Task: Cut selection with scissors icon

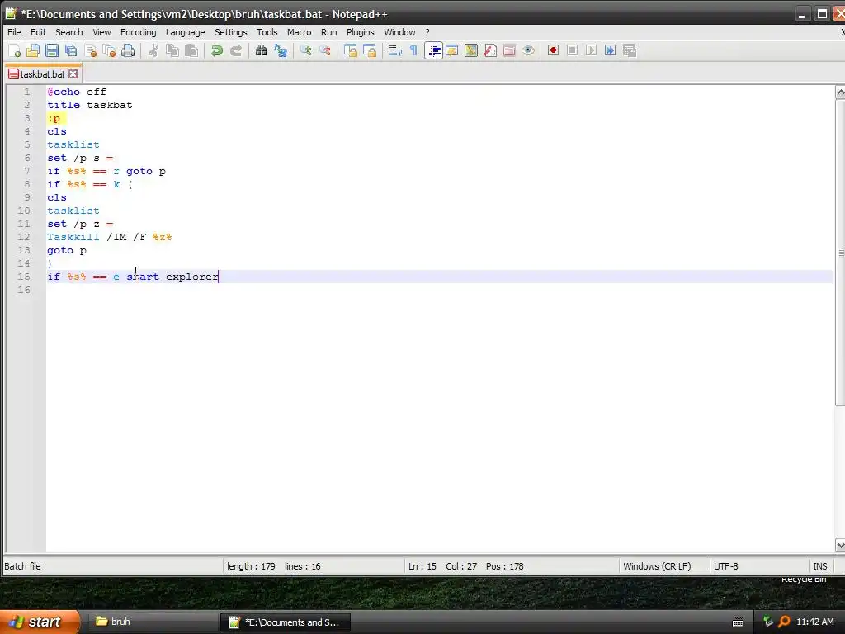Action: [x=153, y=50]
